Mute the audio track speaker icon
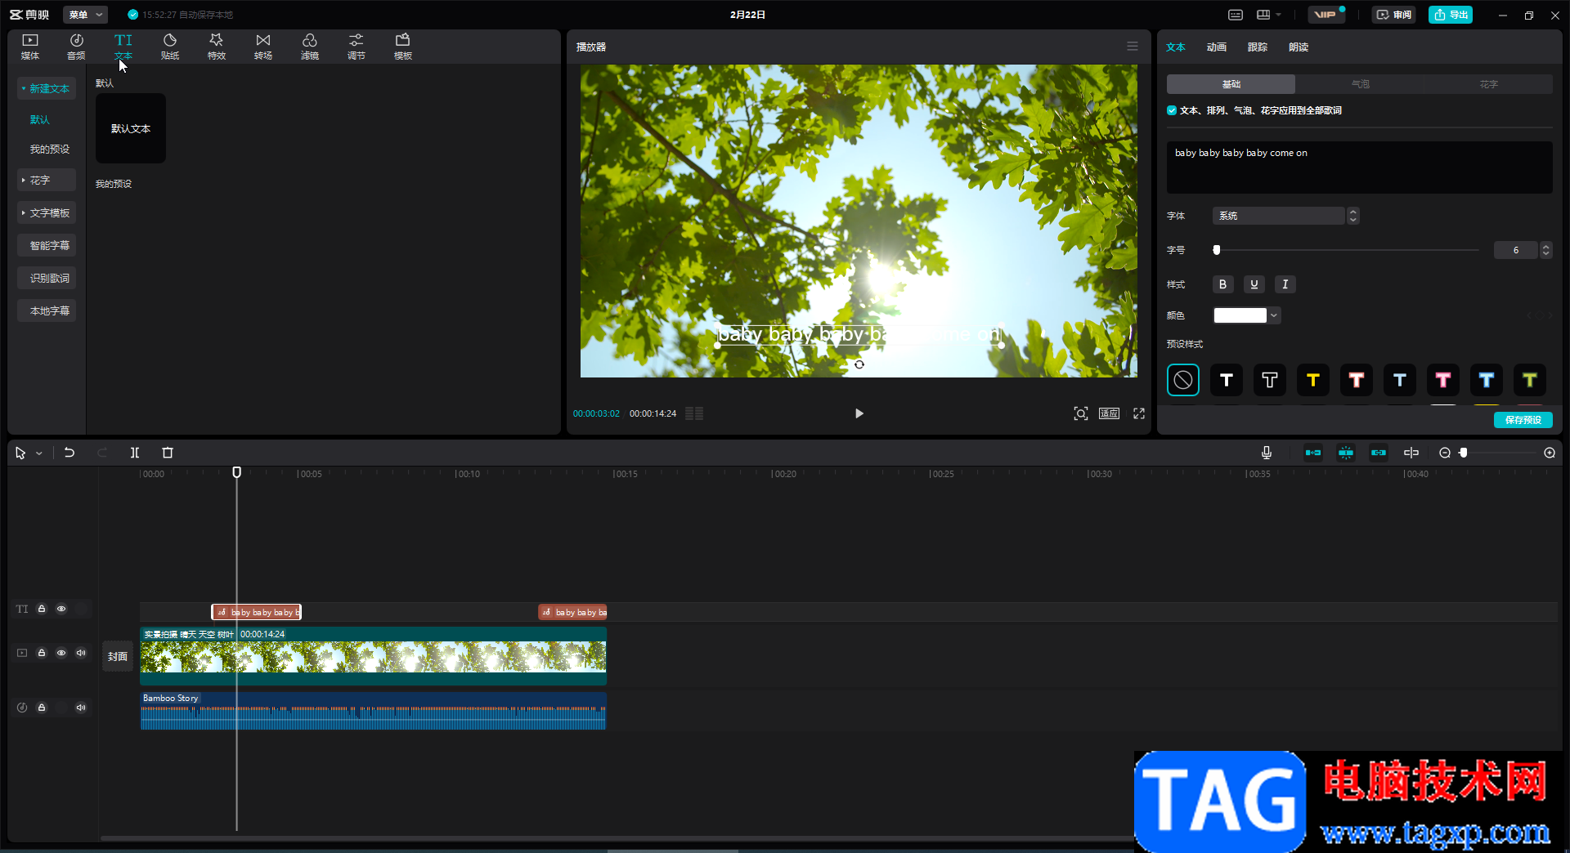Viewport: 1570px width, 853px height. coord(81,708)
